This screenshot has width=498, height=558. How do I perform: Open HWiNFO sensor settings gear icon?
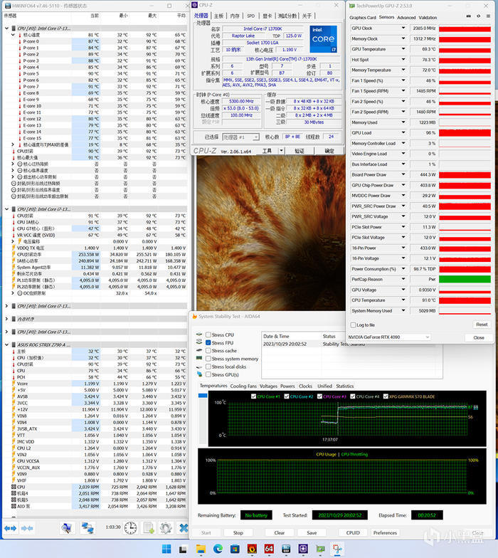point(166,528)
